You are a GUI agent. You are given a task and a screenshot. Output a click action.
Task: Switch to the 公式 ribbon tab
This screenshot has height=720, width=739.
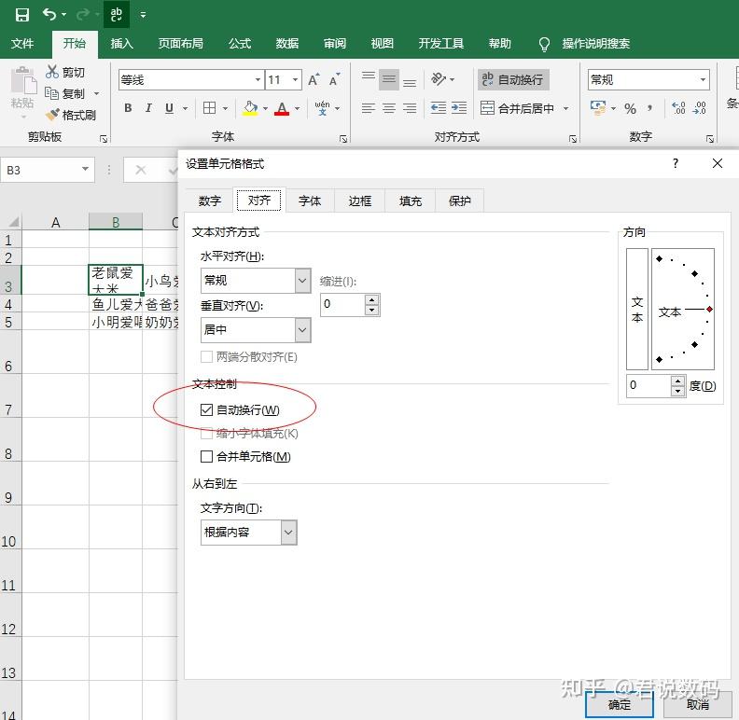(240, 43)
